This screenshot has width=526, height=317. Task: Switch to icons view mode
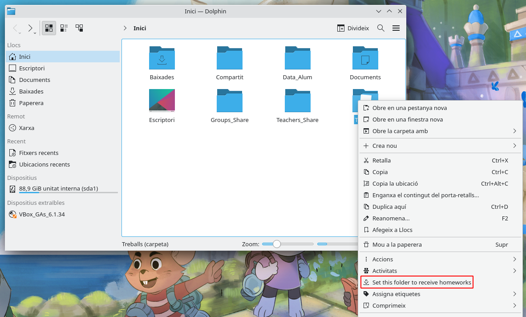tap(49, 28)
